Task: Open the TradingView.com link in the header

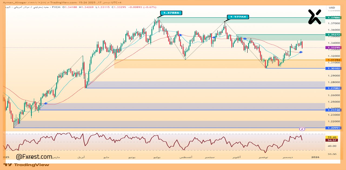Action: [63, 2]
